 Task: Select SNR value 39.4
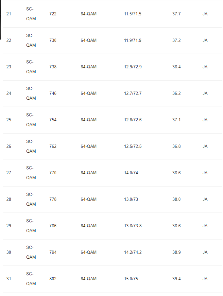point(176,279)
